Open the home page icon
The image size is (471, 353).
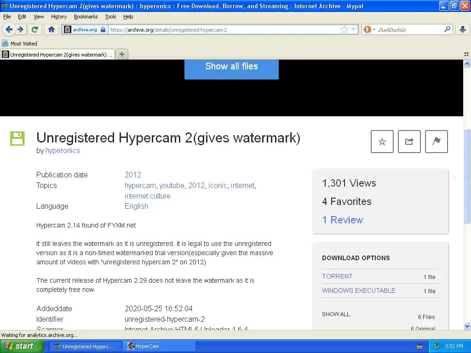click(x=52, y=29)
